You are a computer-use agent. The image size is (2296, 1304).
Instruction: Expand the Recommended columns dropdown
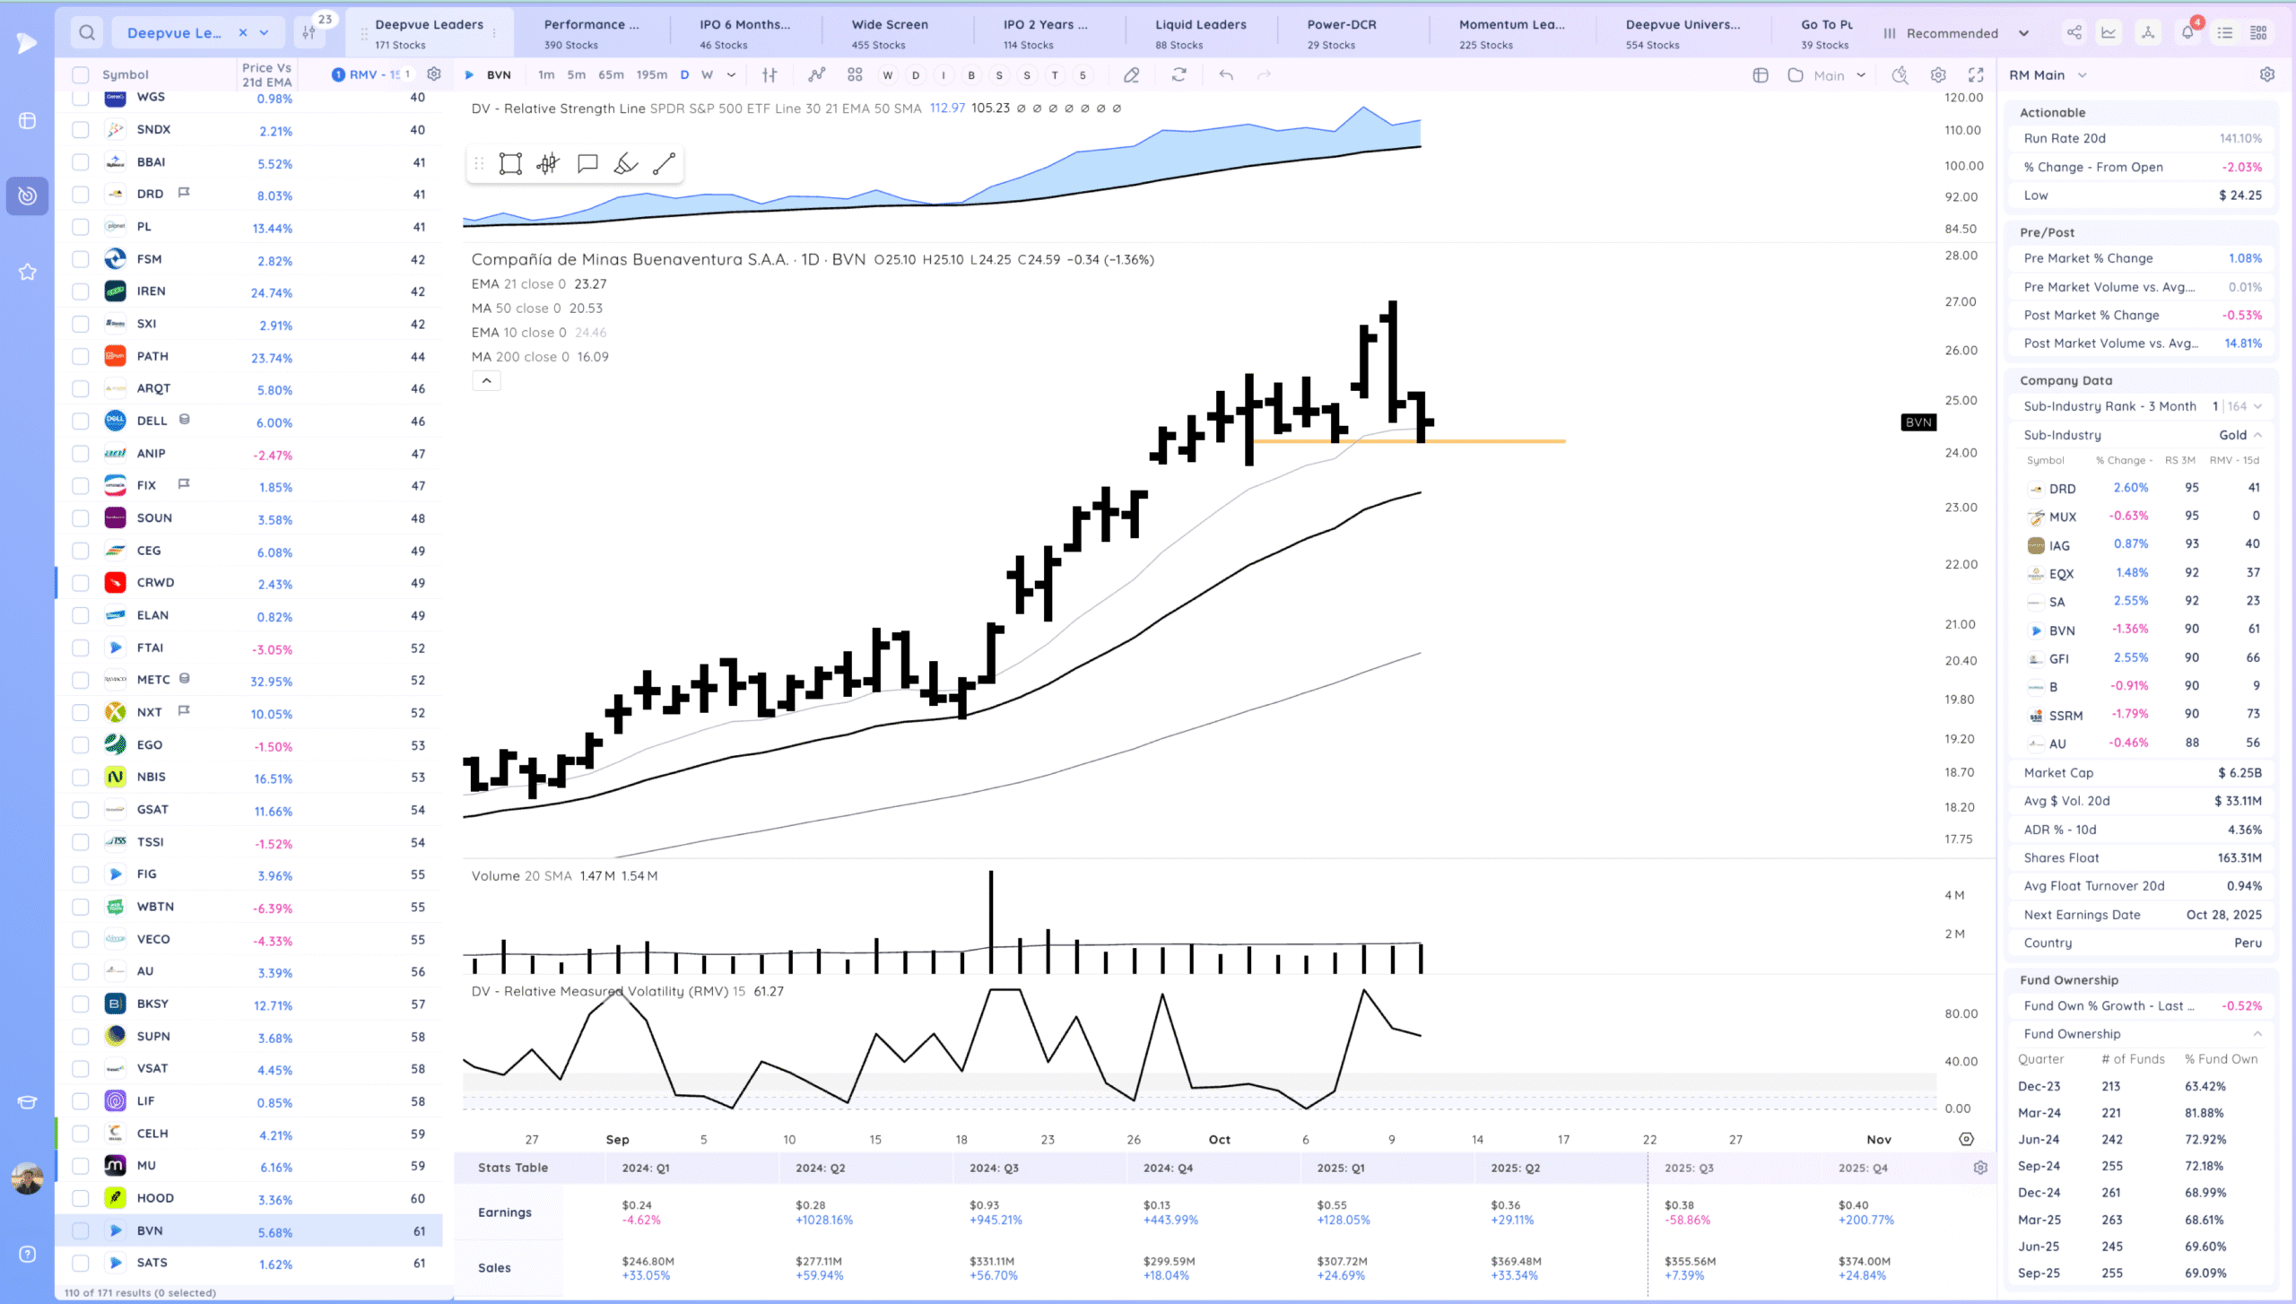tap(2023, 33)
